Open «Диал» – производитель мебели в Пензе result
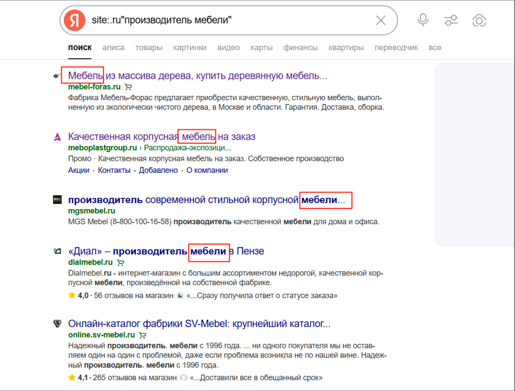 (x=166, y=251)
